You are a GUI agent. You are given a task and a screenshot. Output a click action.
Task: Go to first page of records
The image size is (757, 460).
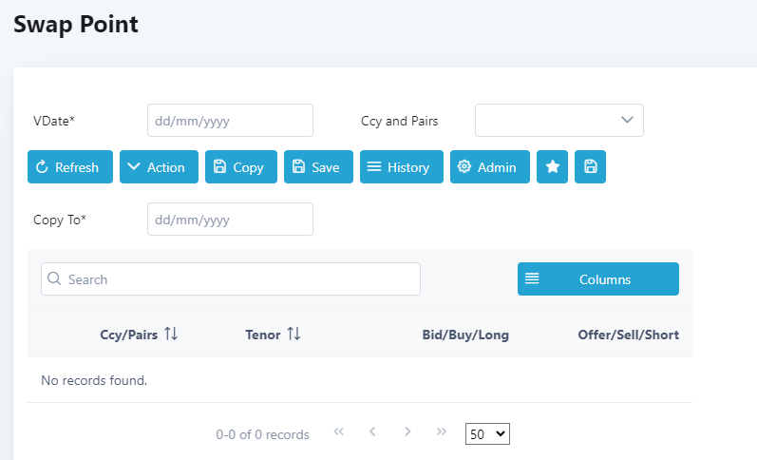click(x=338, y=431)
